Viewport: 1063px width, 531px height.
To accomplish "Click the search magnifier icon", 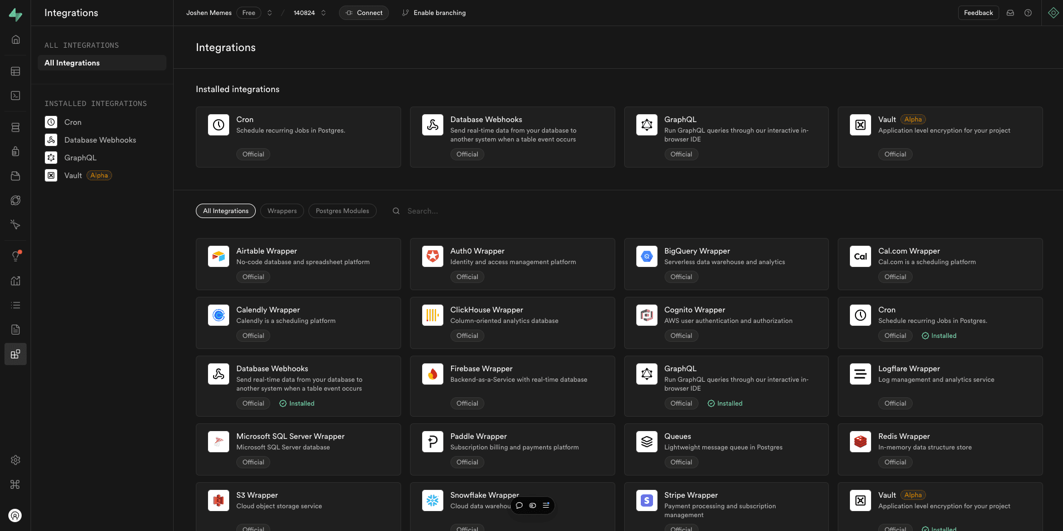I will [x=396, y=211].
